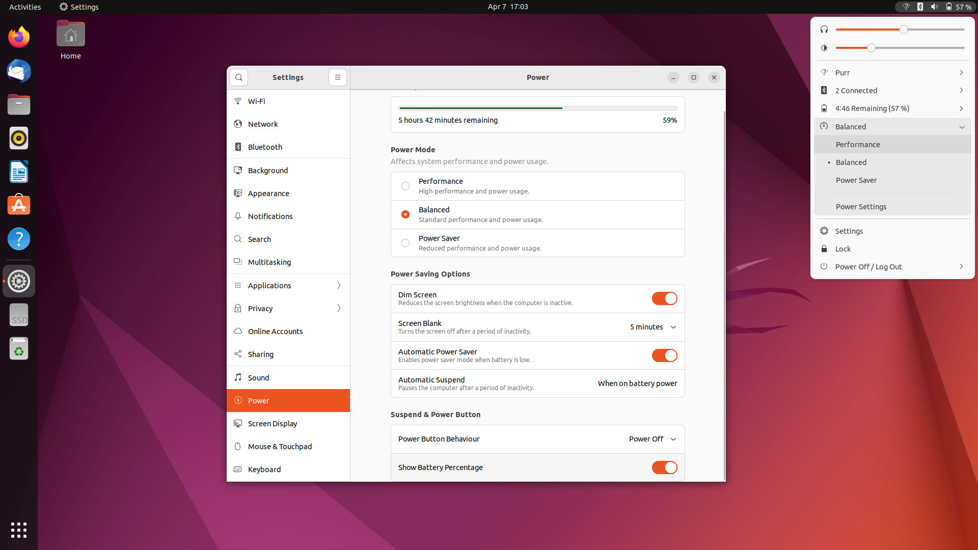Change Power Button Behaviour dropdown
Viewport: 978px width, 550px height.
pos(653,438)
